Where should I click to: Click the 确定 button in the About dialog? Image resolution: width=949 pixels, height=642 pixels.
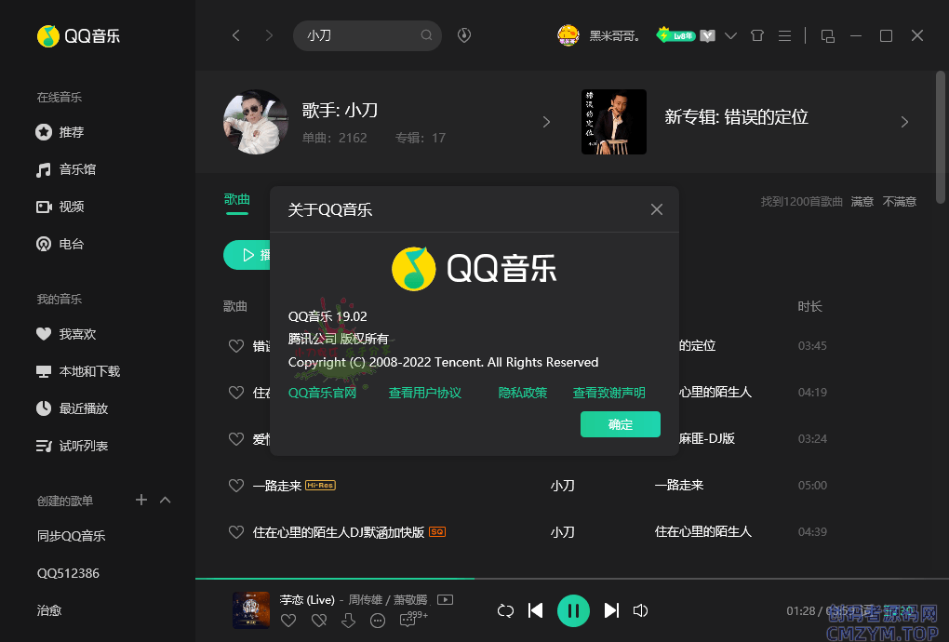click(621, 424)
